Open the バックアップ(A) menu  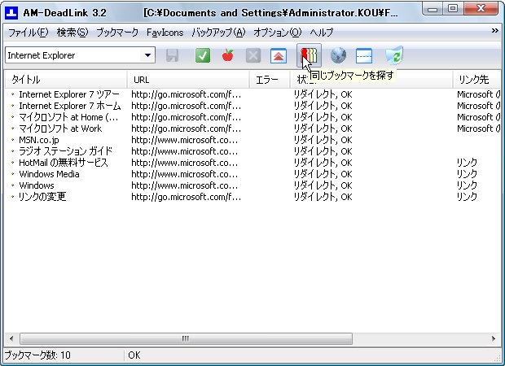[218, 33]
